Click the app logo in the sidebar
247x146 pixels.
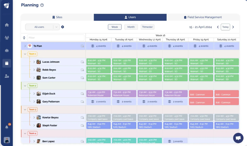click(7, 5)
